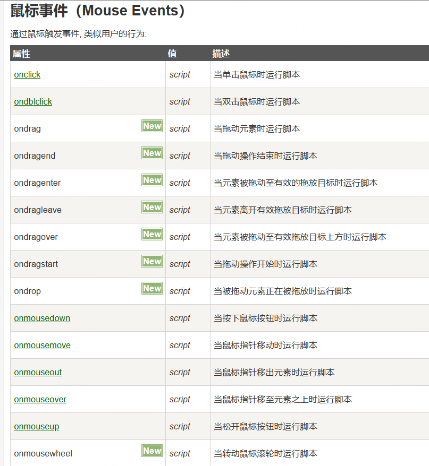Screen dimensions: 429x466
Task: Click the New badge in ondragend row
Action: 152,153
